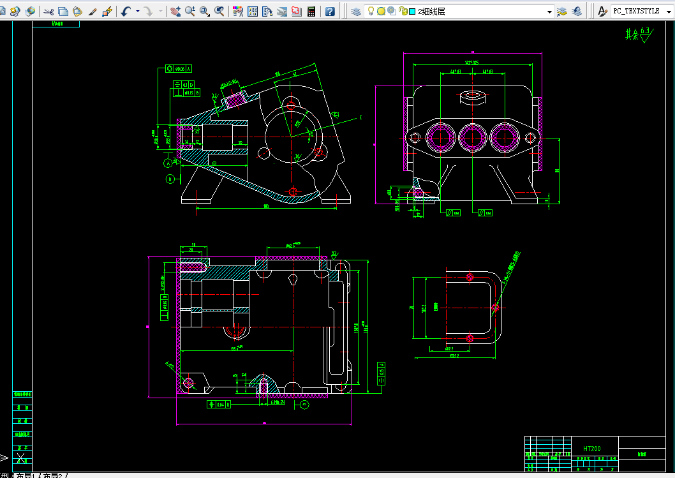Viewport: 675px width, 478px height.
Task: Toggle freeze in current viewport icon
Action: point(391,11)
